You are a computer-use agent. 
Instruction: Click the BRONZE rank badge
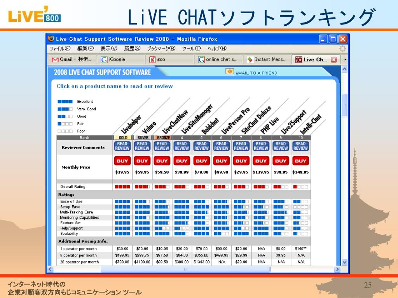coord(162,138)
